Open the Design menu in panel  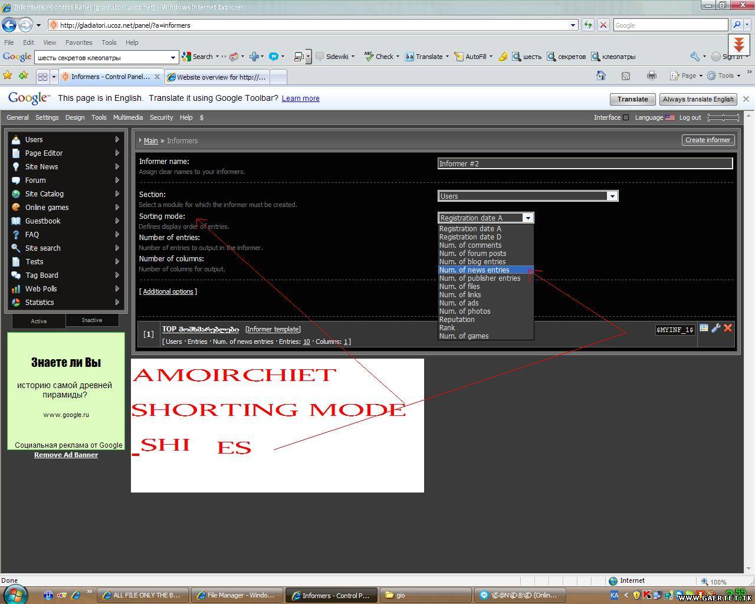pos(75,117)
